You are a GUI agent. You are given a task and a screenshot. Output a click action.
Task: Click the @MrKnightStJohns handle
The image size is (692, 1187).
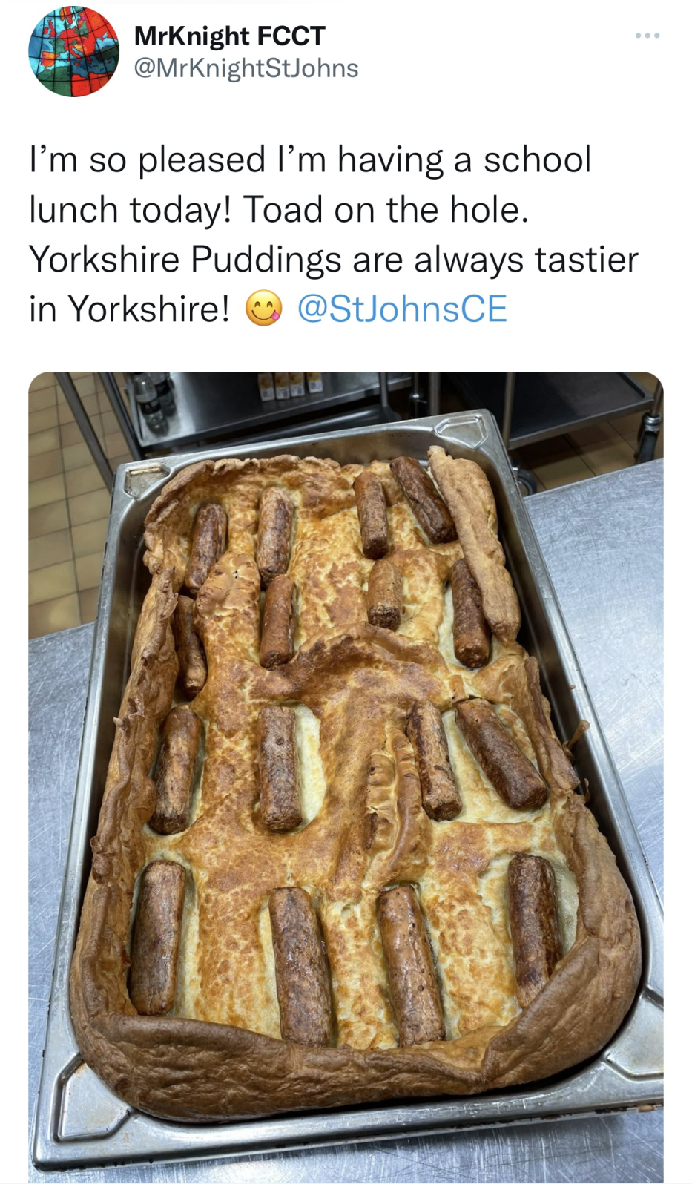[x=246, y=68]
